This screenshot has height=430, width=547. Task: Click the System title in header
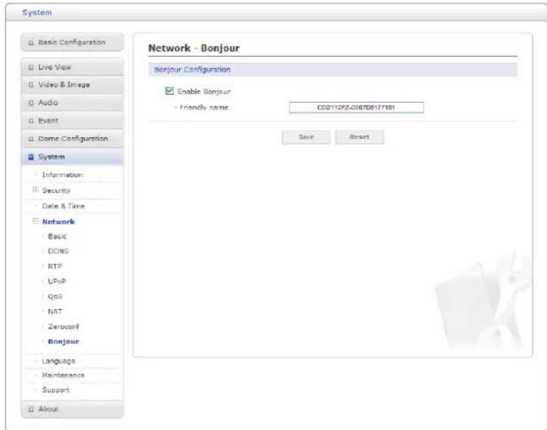point(37,13)
